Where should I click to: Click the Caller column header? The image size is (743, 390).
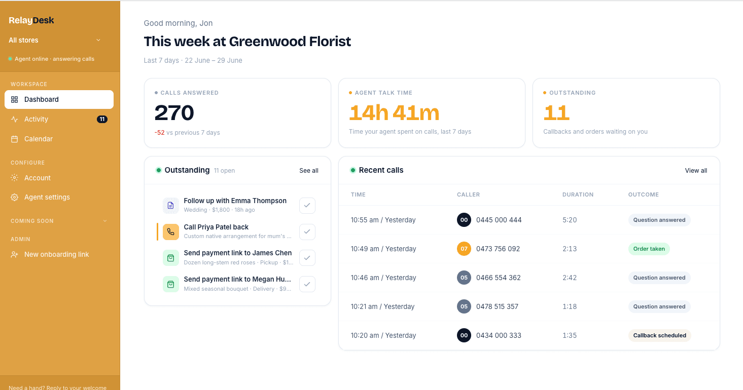(x=468, y=194)
